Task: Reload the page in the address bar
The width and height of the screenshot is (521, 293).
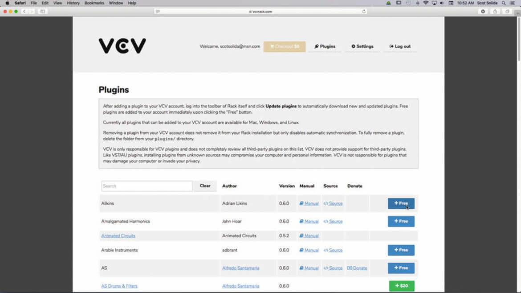Action: click(364, 11)
